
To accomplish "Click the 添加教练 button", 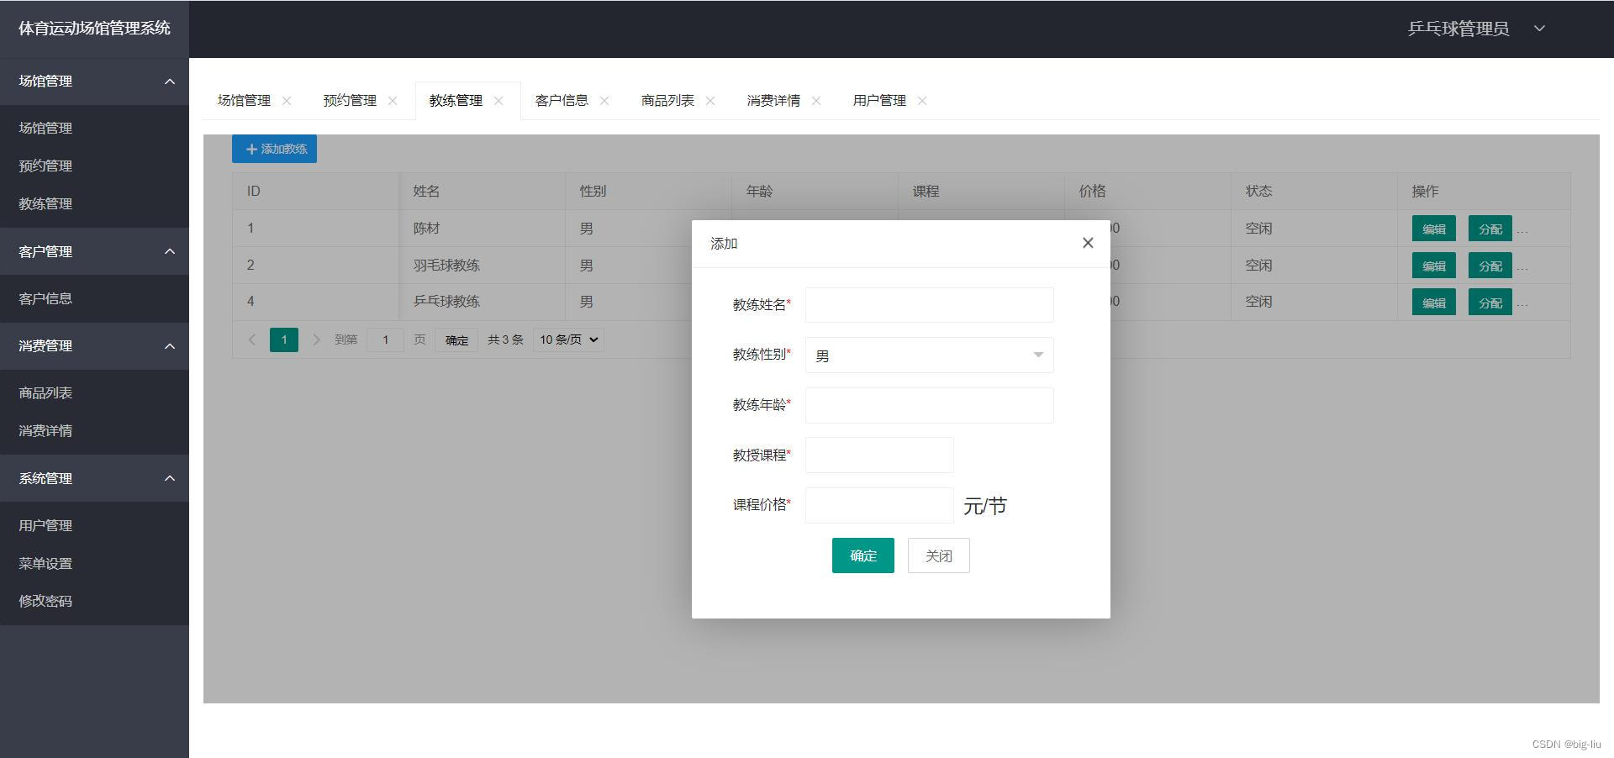I will click(275, 149).
